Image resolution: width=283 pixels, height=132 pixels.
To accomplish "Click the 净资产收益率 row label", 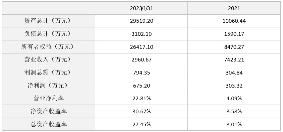I will [49, 111].
